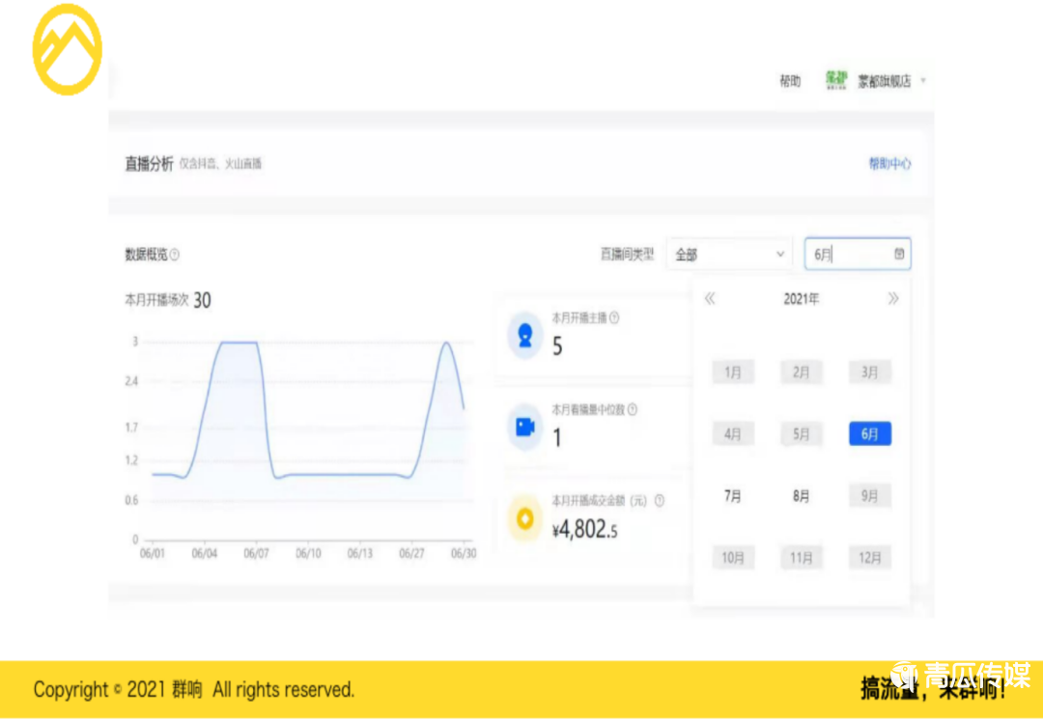Open the 直播间类型 dropdown showing 全部

coord(729,254)
